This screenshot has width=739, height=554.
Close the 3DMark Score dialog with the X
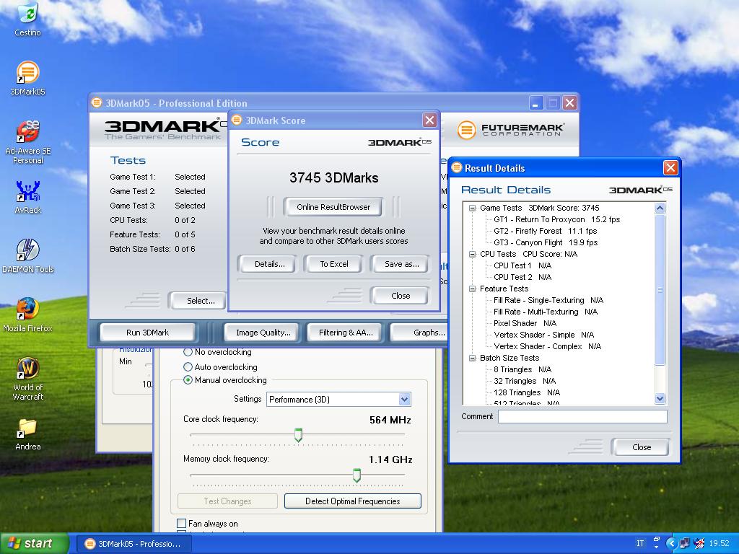(x=429, y=120)
